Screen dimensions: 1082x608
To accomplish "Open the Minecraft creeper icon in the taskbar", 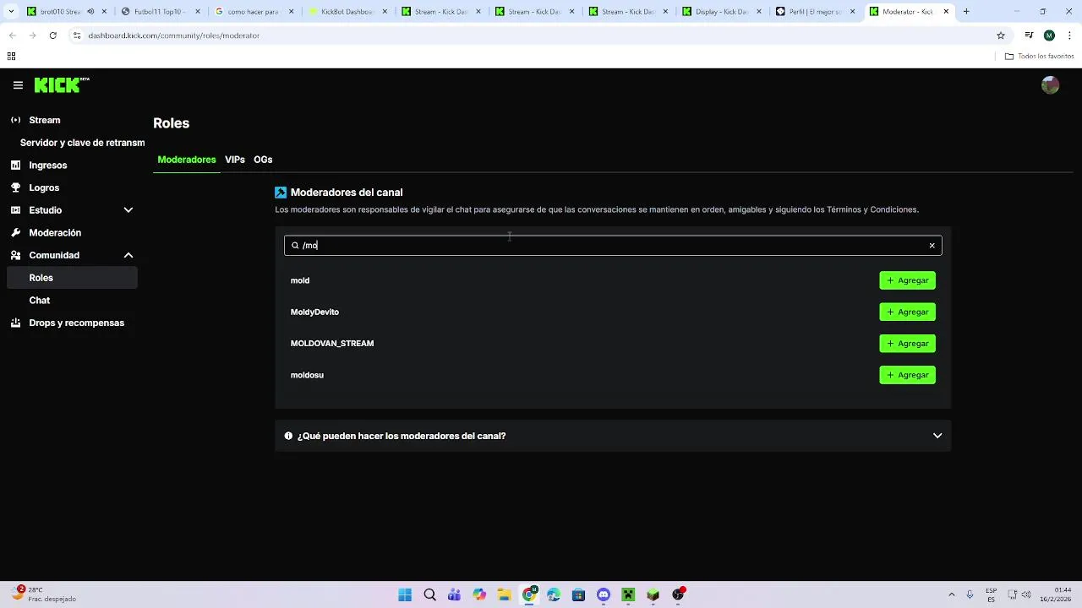I will pyautogui.click(x=628, y=594).
